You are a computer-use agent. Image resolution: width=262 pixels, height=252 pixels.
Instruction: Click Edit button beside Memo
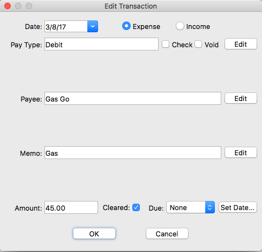pyautogui.click(x=241, y=153)
